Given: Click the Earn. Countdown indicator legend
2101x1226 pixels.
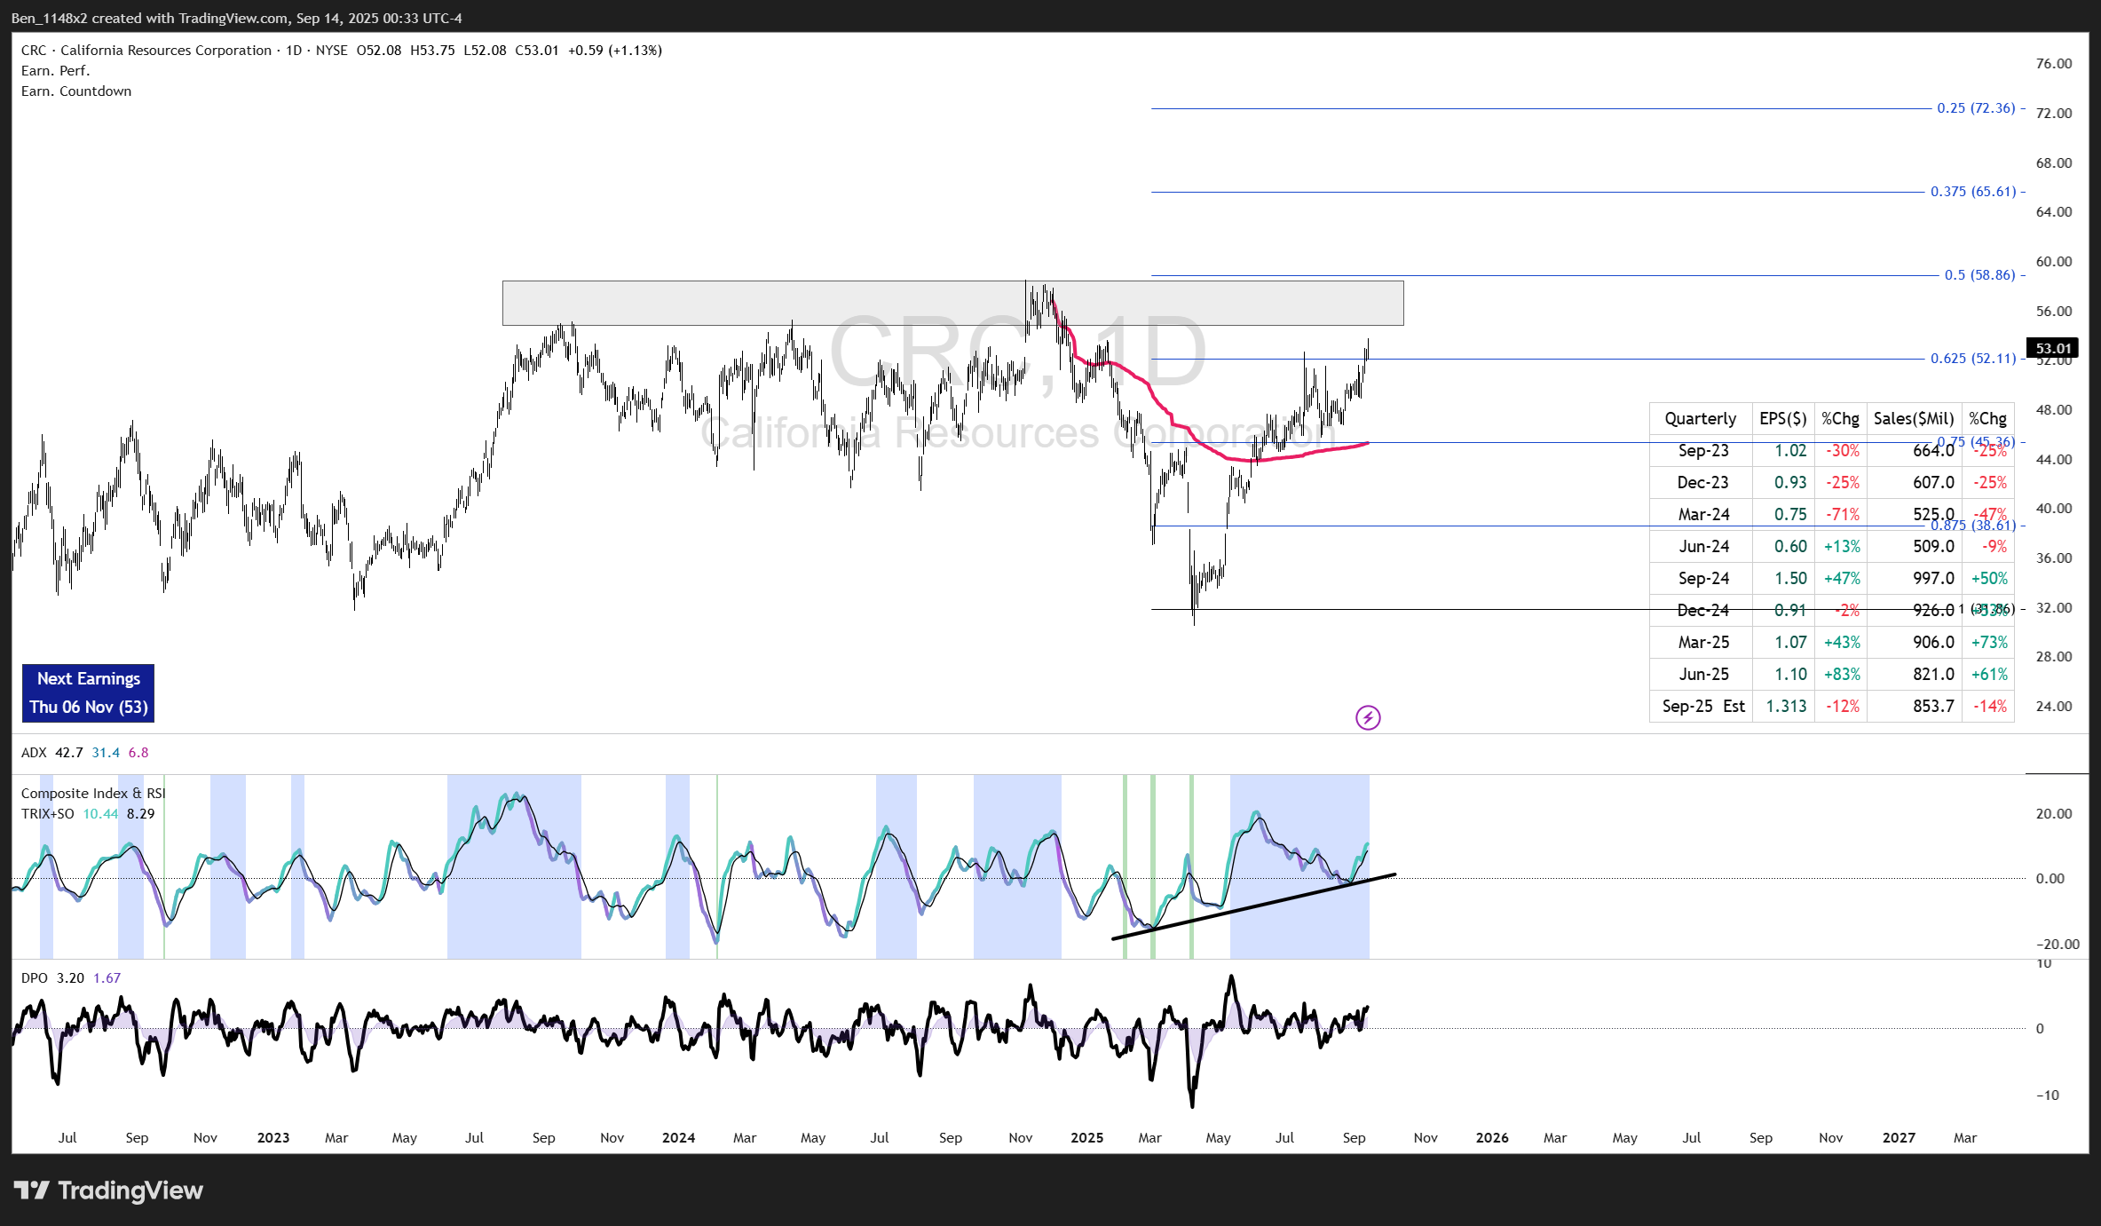Looking at the screenshot, I should tap(76, 91).
